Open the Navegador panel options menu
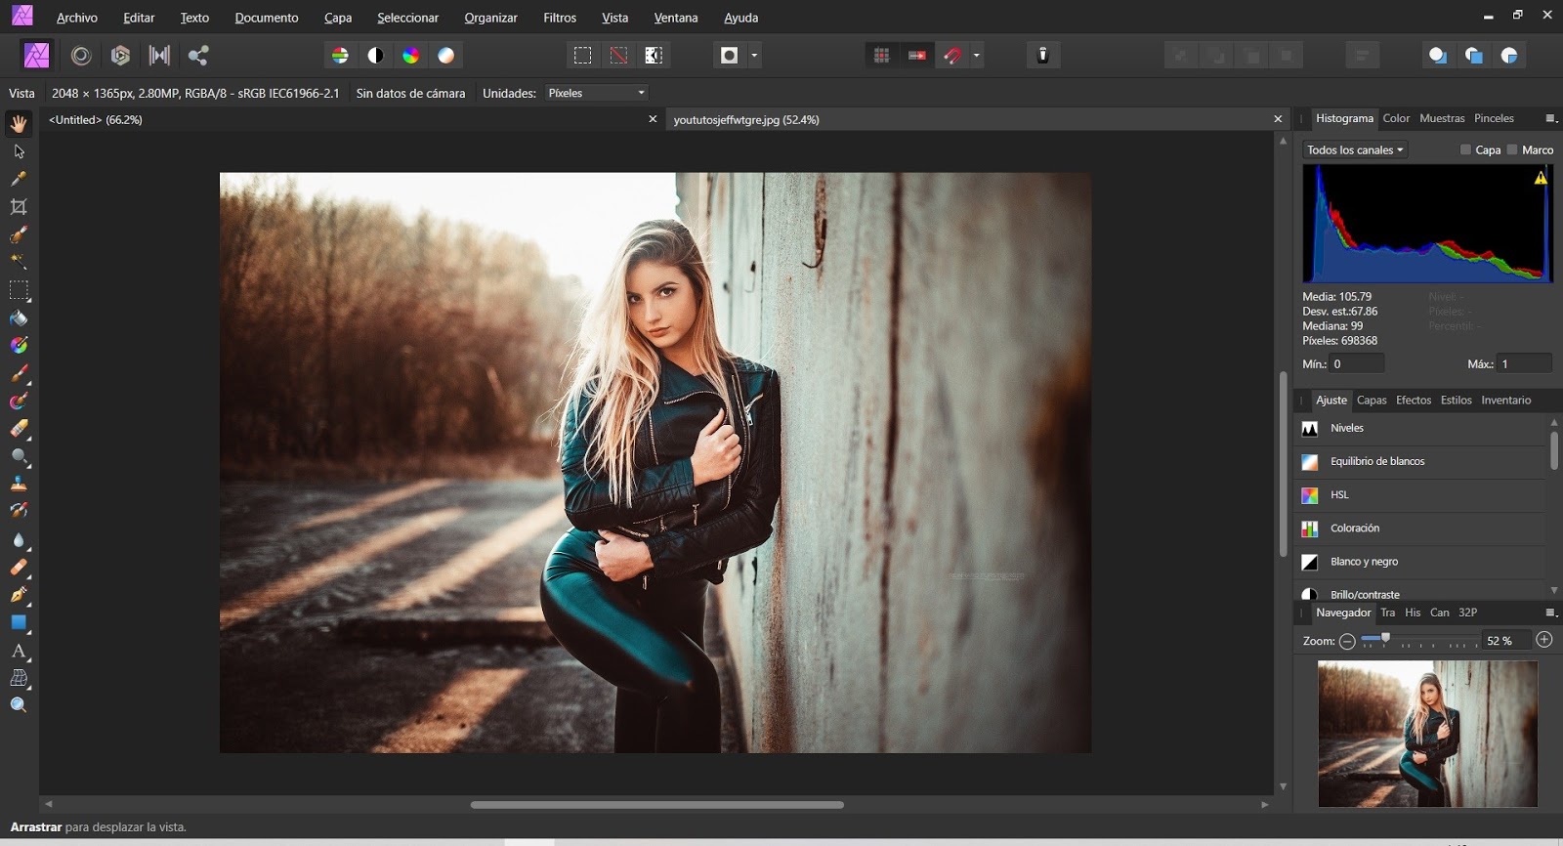The image size is (1563, 846). pos(1550,613)
